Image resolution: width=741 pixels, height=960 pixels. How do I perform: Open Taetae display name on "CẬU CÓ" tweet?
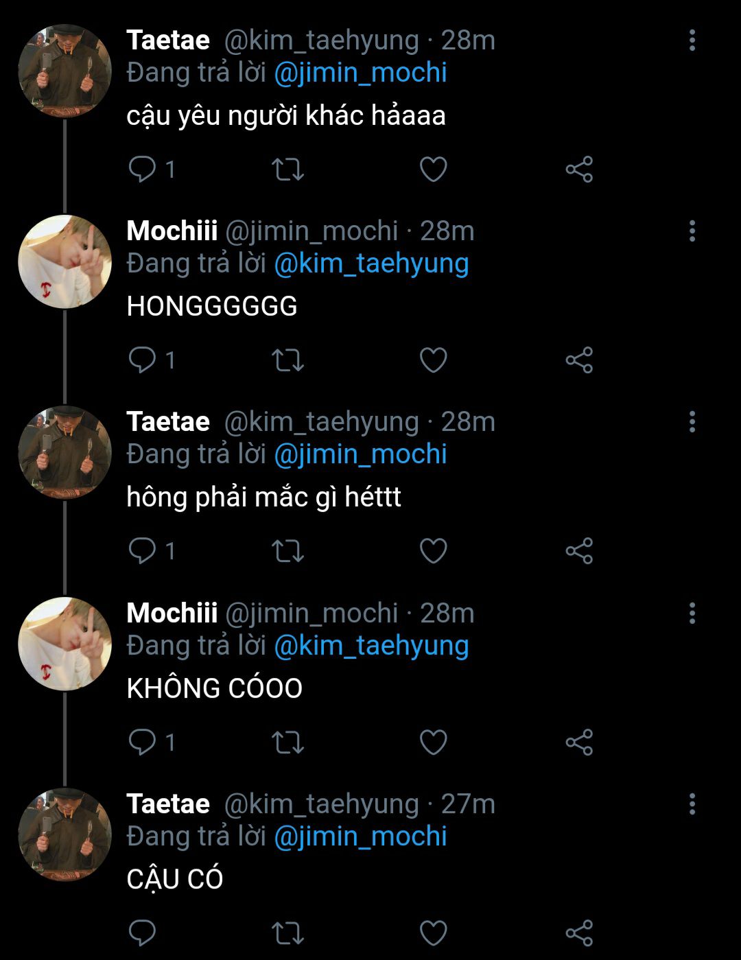point(168,804)
